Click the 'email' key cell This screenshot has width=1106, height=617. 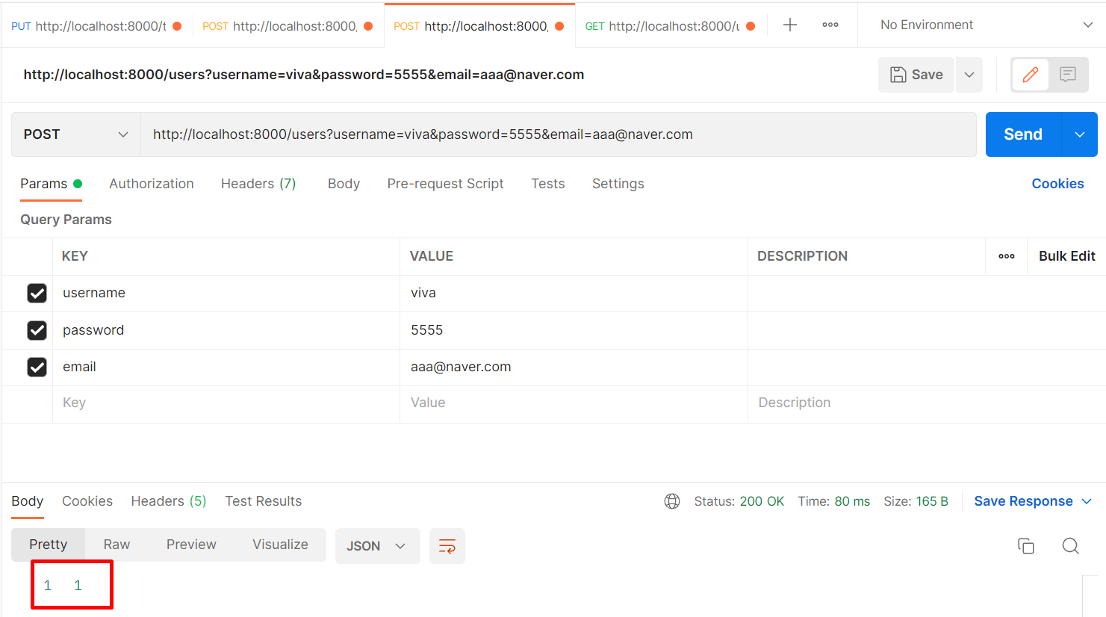[226, 368]
